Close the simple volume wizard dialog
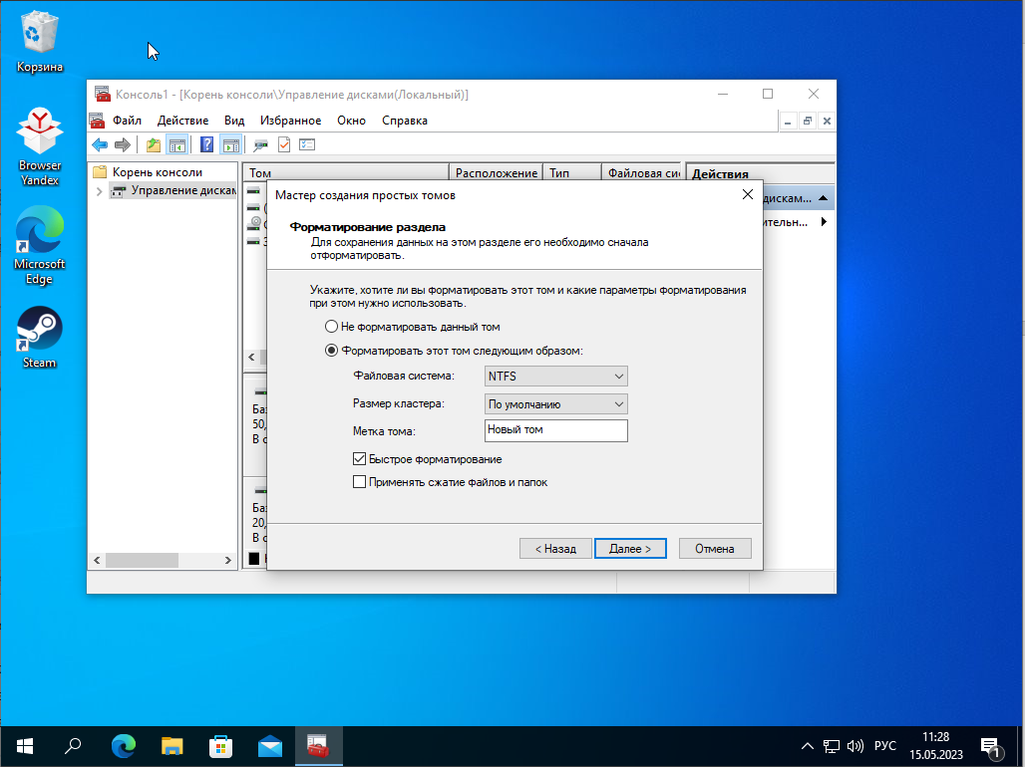Screen dimensions: 1025x767 pos(748,194)
